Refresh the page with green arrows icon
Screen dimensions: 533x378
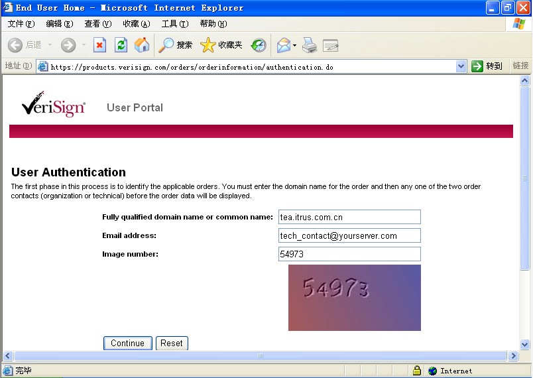pyautogui.click(x=121, y=45)
